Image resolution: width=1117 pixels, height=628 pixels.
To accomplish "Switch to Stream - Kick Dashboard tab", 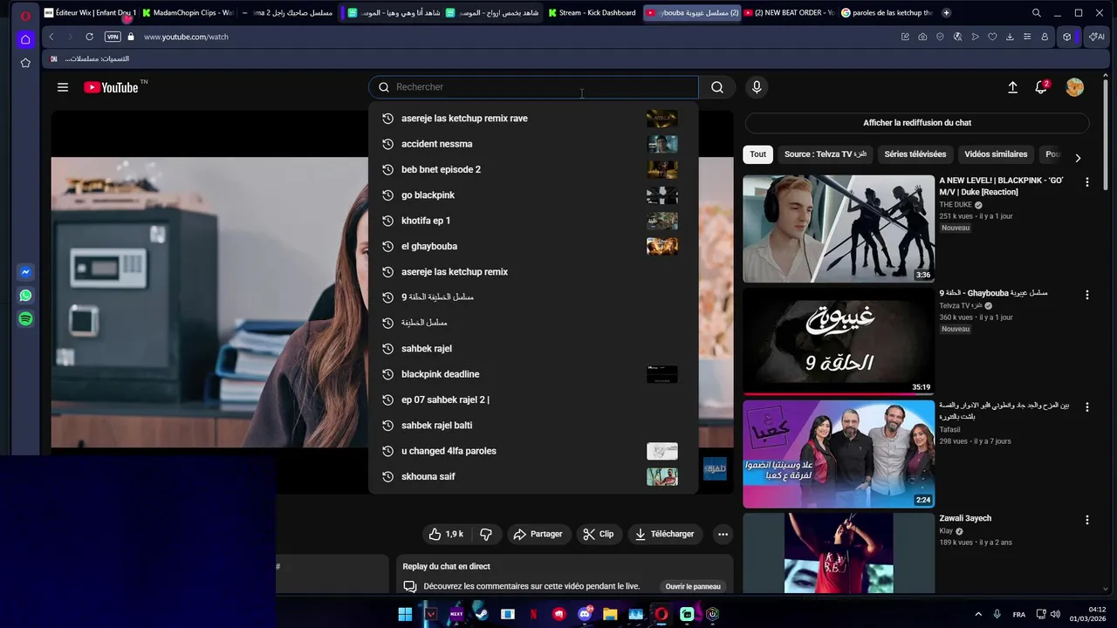I will pos(592,13).
